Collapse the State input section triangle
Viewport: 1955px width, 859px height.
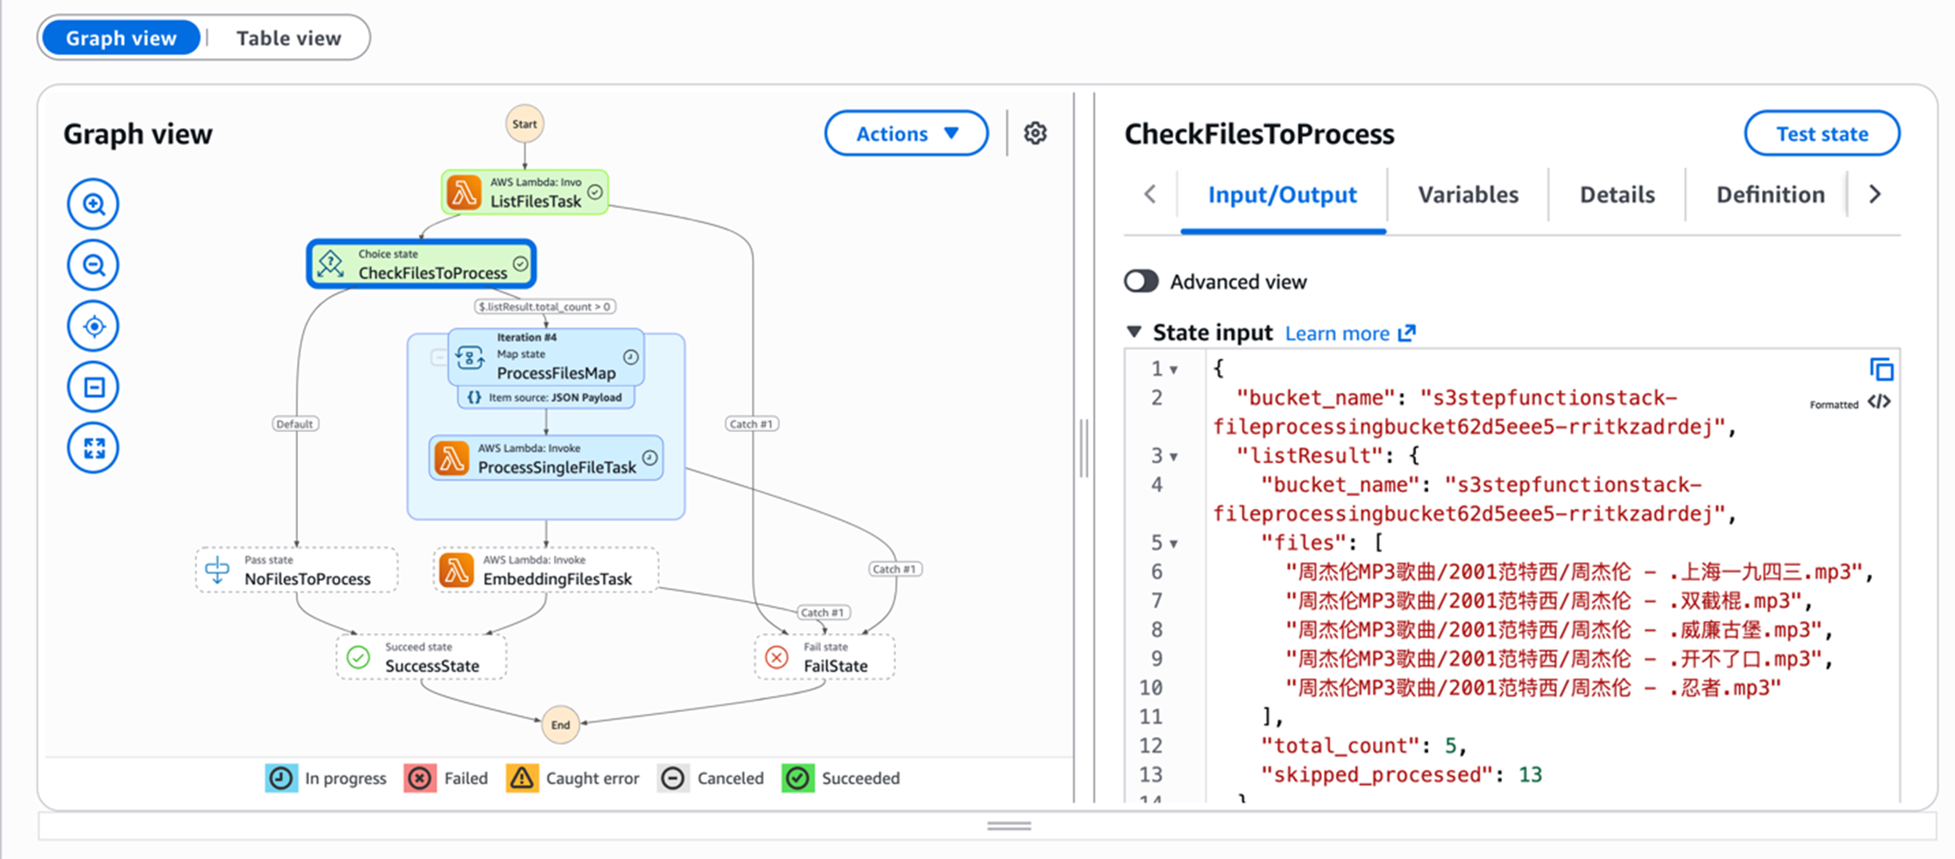[1134, 332]
